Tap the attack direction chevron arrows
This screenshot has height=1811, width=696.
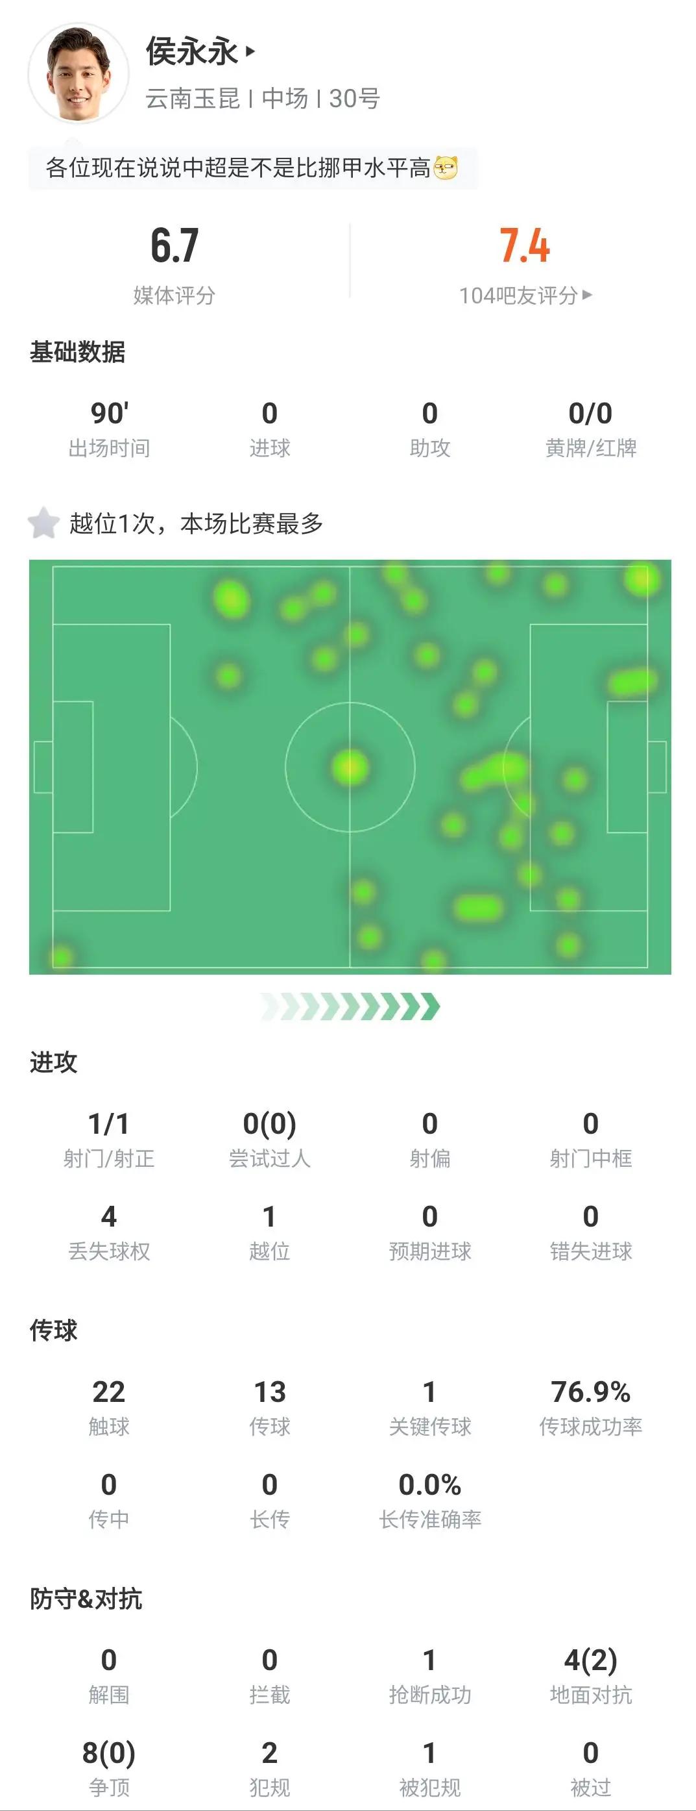coord(350,1006)
